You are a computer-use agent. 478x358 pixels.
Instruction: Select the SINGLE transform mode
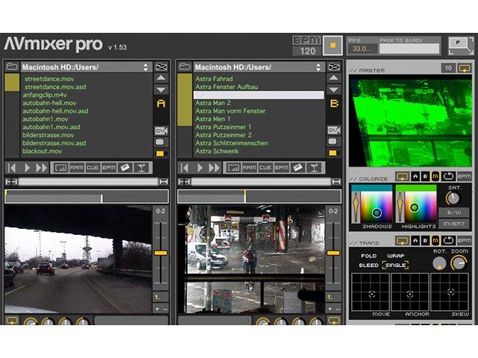395,266
